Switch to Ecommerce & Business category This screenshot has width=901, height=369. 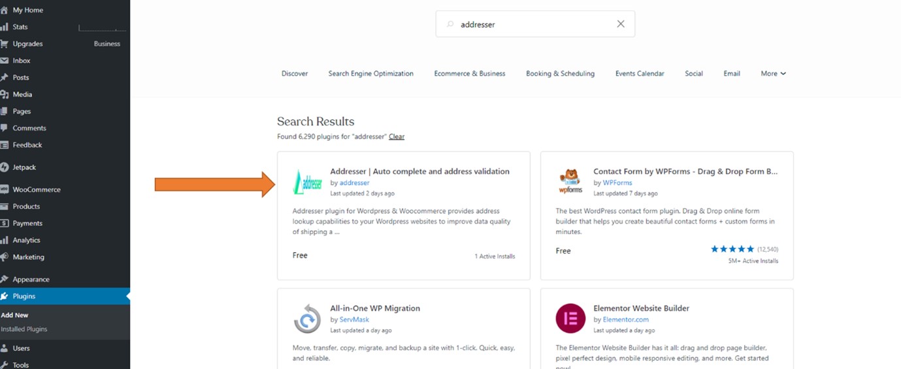tap(470, 74)
